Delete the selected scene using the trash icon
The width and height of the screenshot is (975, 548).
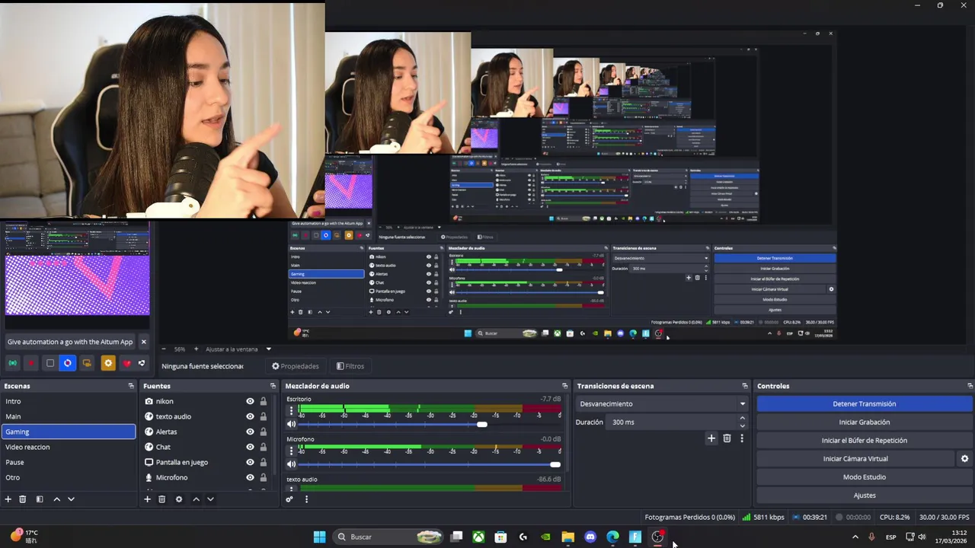pos(23,499)
